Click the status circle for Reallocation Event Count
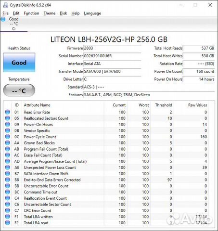This screenshot has height=231, width=218. click(7, 198)
